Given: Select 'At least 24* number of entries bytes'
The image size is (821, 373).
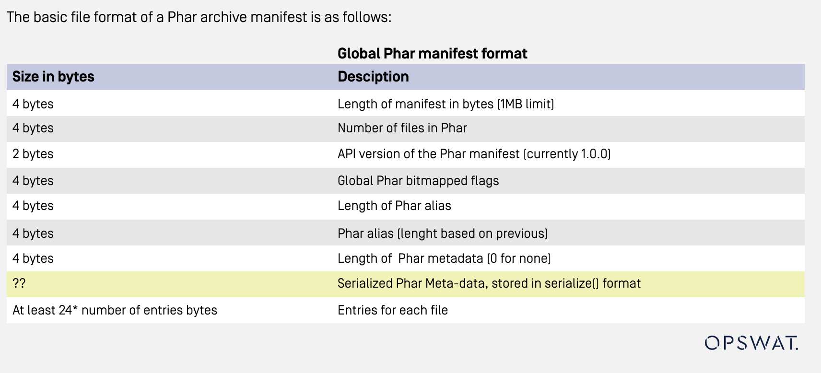Looking at the screenshot, I should coord(115,310).
